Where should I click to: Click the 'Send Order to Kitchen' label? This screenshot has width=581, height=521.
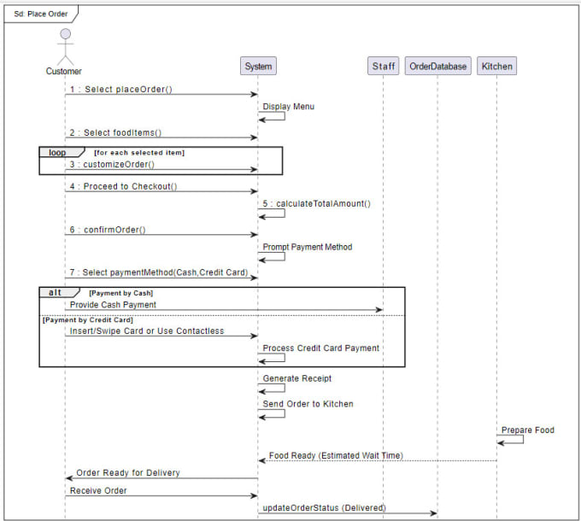click(x=308, y=404)
